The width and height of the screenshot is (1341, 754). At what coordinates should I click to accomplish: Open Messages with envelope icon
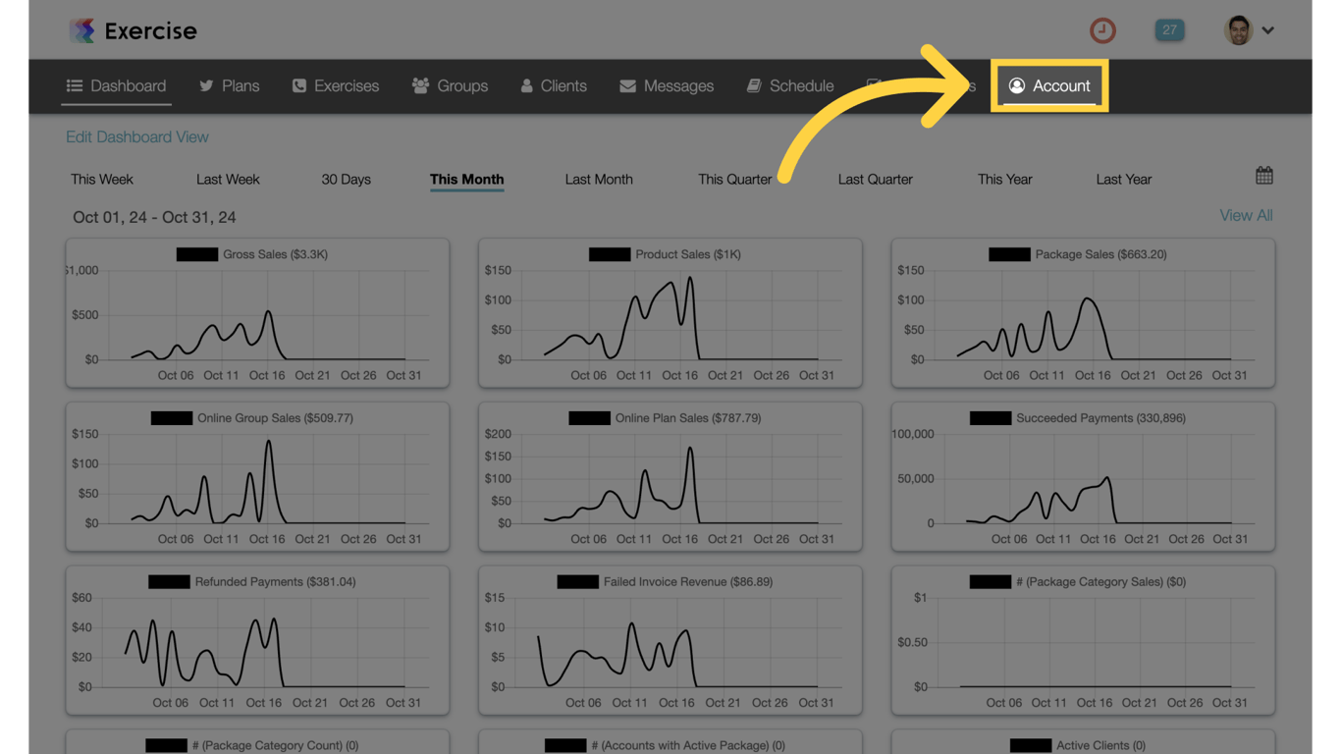(x=667, y=86)
